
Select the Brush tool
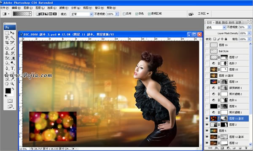pyautogui.click(x=12, y=48)
